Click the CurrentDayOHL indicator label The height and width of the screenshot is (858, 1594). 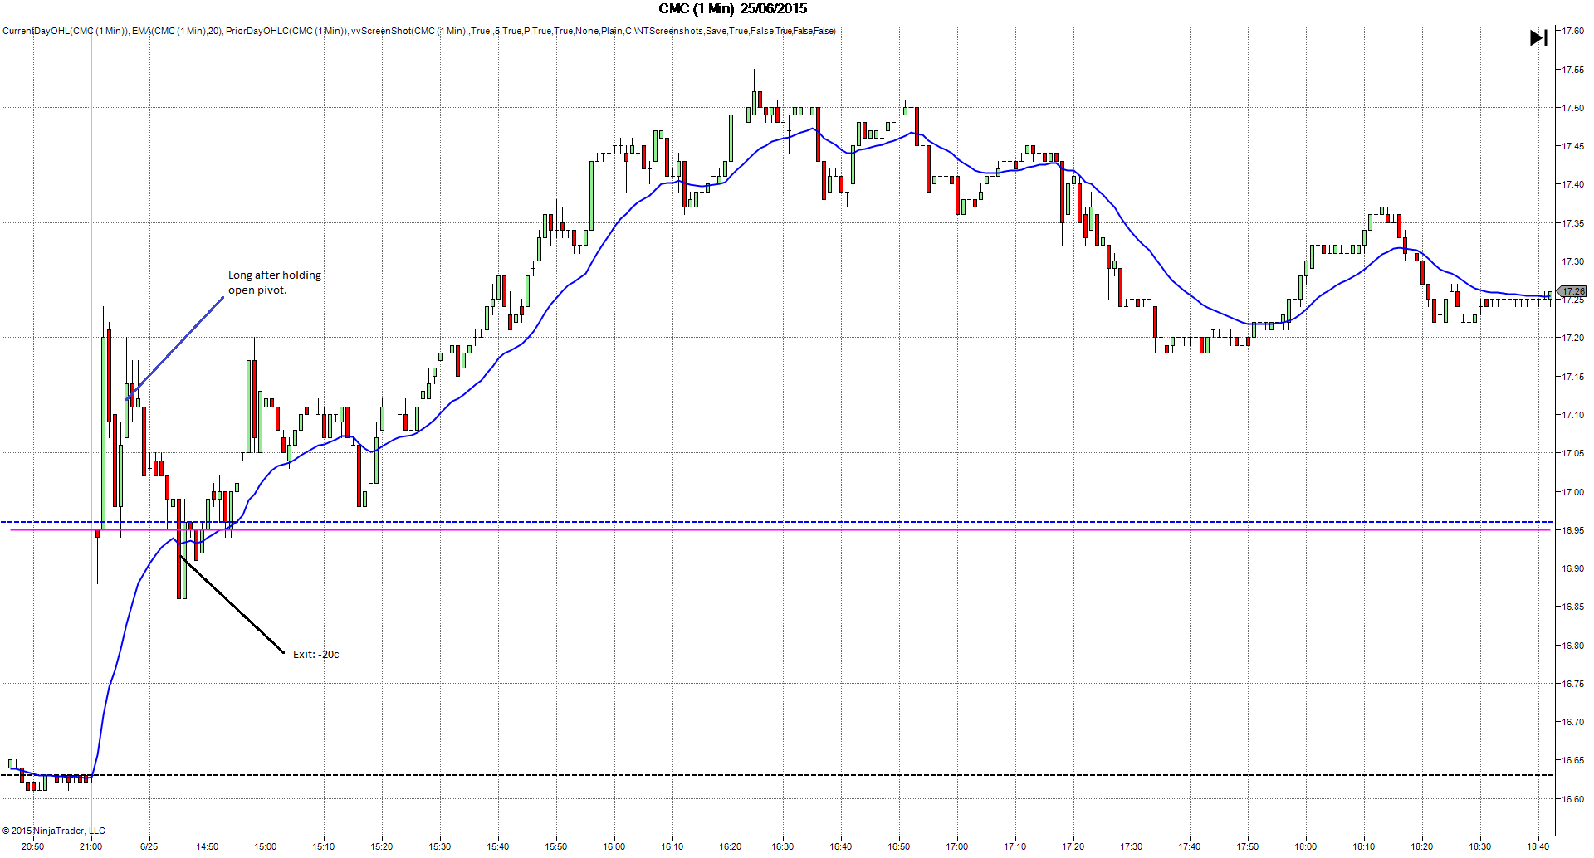pos(66,31)
